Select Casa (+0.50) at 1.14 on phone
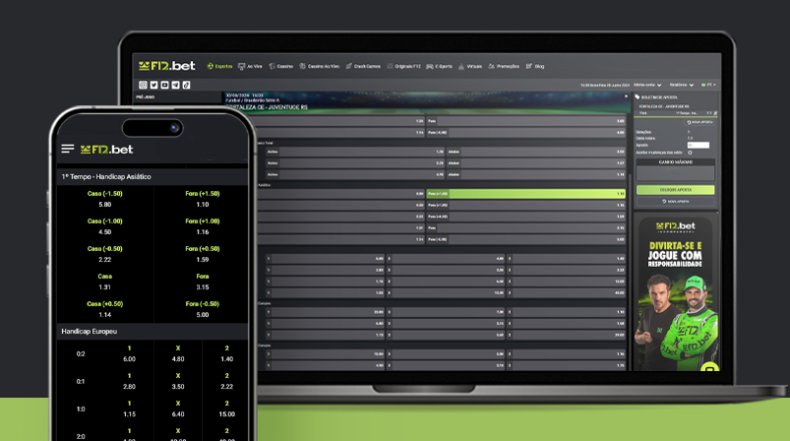 tap(105, 309)
